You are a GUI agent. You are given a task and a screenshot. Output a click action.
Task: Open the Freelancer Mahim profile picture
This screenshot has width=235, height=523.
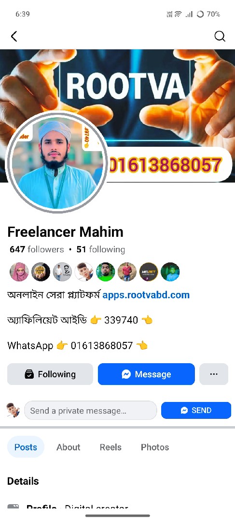[57, 162]
